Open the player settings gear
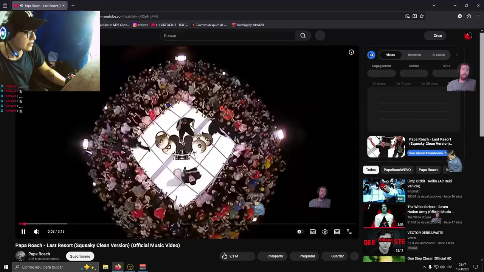The image size is (484, 272). [325, 232]
